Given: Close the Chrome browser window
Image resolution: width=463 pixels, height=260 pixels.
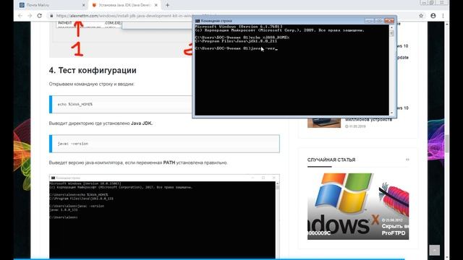Looking at the screenshot, I should point(442,3).
